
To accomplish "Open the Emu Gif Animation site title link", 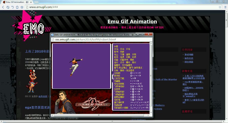I will coord(132,22).
